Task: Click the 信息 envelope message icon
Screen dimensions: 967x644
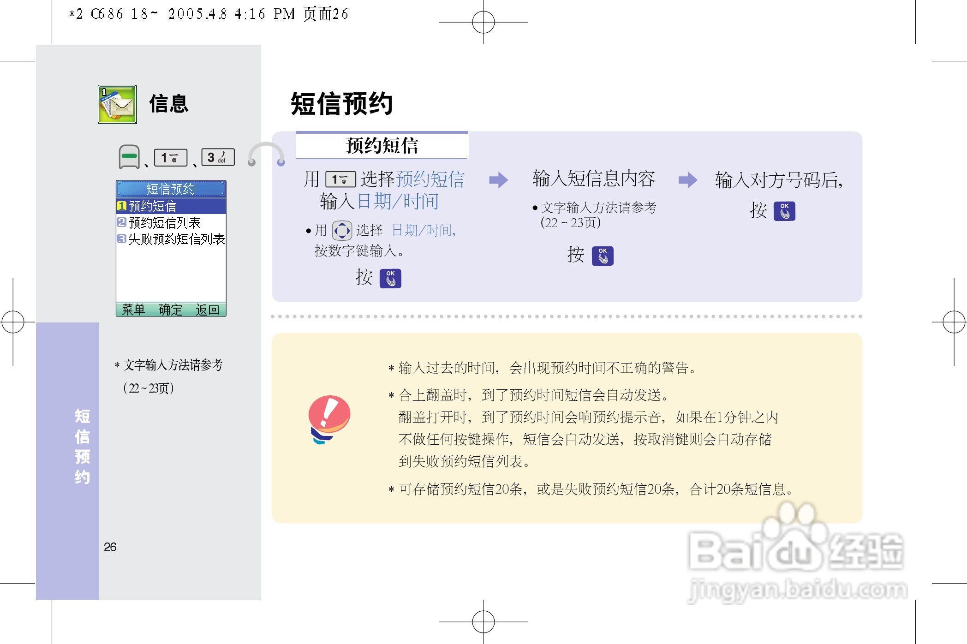Action: pyautogui.click(x=116, y=105)
